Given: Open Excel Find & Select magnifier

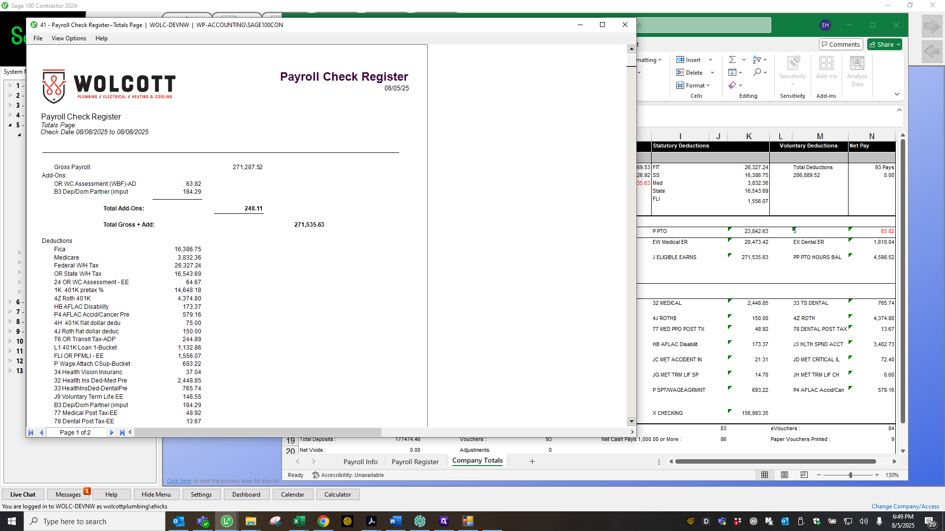Looking at the screenshot, I should [757, 72].
